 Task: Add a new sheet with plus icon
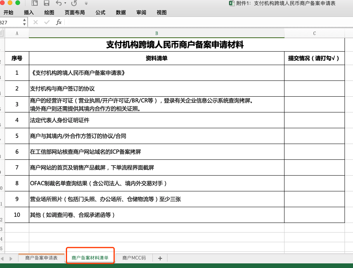160,258
